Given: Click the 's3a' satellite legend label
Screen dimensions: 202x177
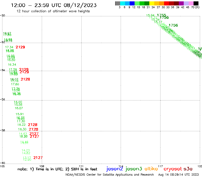Looking at the screenshot, I should tap(188, 169).
